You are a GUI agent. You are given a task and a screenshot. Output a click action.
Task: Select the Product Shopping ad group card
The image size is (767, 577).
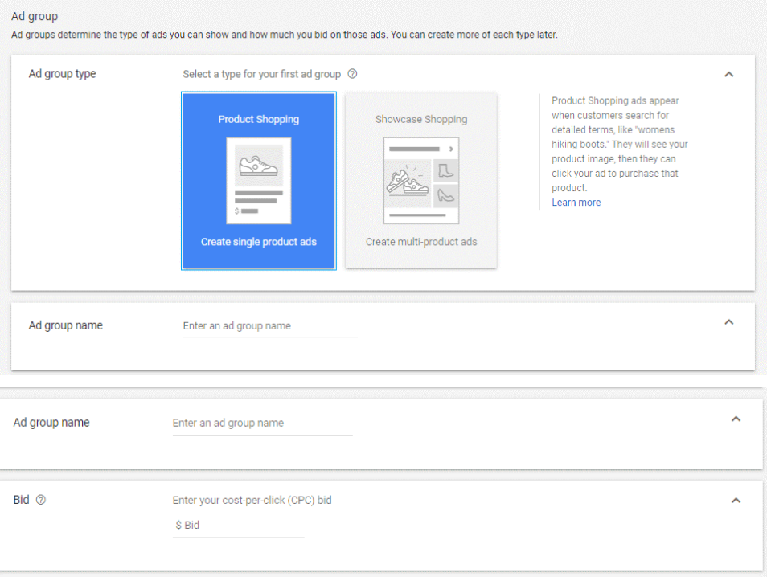click(259, 181)
